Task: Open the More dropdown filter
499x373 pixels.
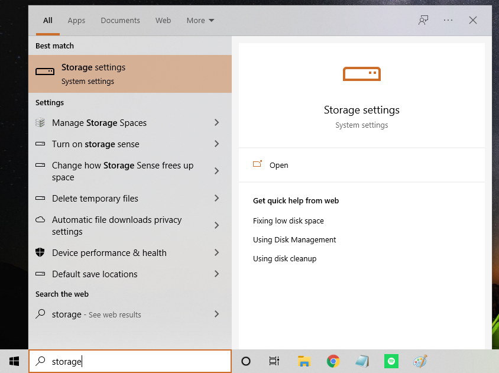Action: coord(200,20)
